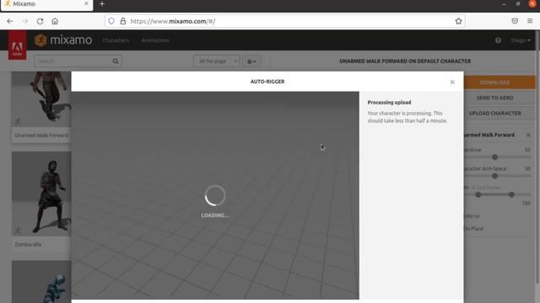Screen dimensions: 540x303
Task: Click the tracking protection shield icon
Action: tap(111, 21)
